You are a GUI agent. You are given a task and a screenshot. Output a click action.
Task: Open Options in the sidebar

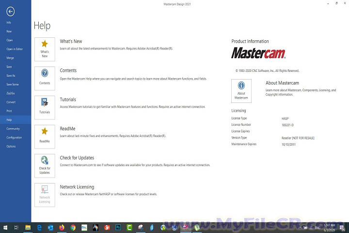coord(11,146)
